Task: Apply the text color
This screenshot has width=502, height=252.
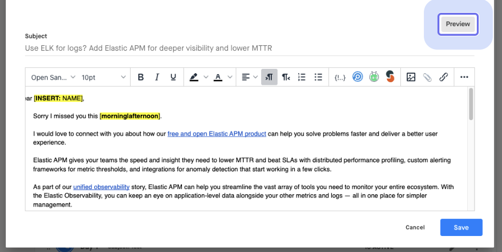Action: click(218, 77)
